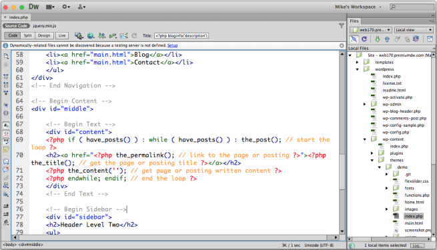Click the search field in the title bar
The width and height of the screenshot is (437, 250).
[412, 7]
